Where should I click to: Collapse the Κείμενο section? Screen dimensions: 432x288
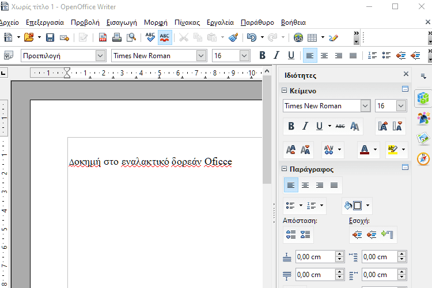(x=285, y=90)
